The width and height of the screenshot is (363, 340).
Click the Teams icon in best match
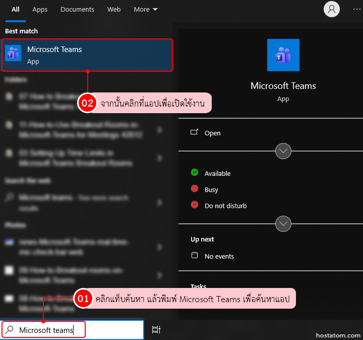point(13,53)
